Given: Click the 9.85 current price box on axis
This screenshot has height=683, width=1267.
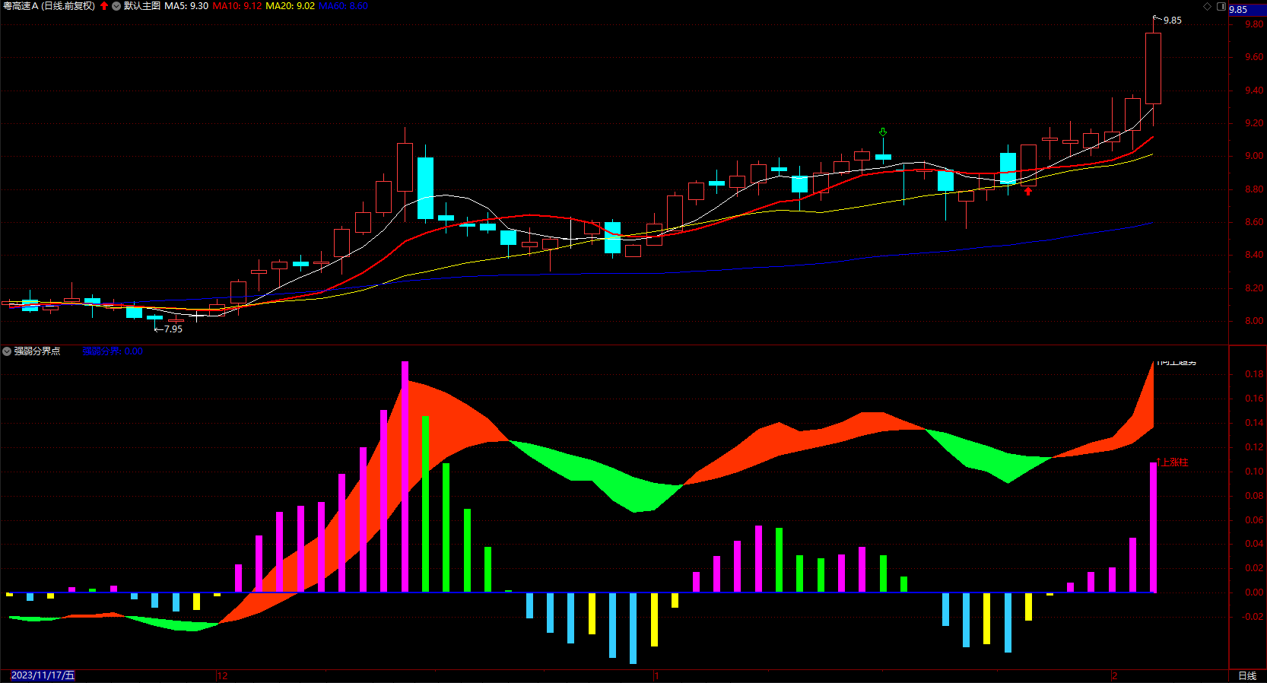Looking at the screenshot, I should click(x=1247, y=10).
